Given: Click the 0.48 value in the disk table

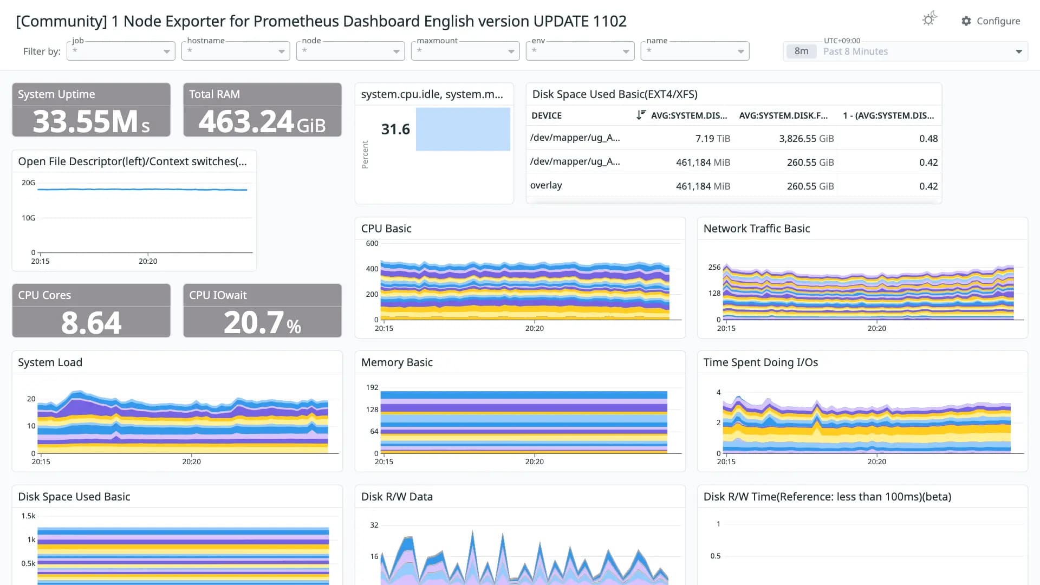Looking at the screenshot, I should pos(928,139).
